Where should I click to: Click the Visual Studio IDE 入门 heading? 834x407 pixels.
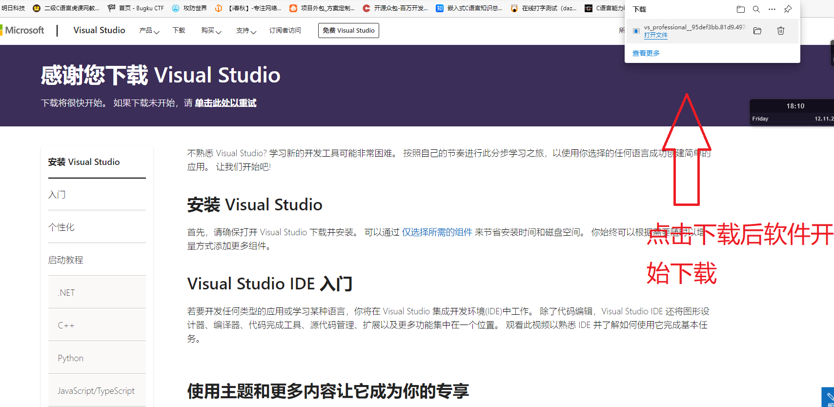pos(270,284)
